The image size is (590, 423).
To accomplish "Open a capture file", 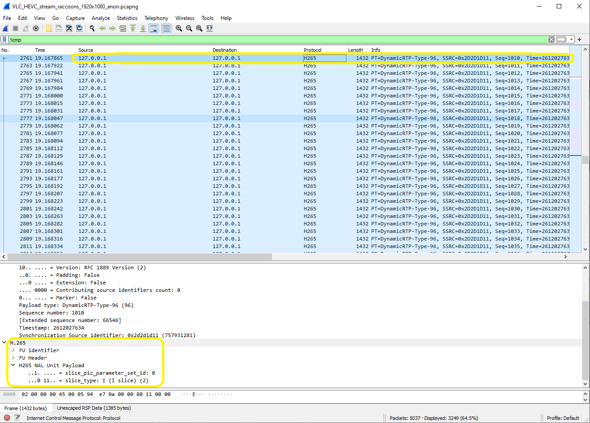I will pyautogui.click(x=49, y=28).
